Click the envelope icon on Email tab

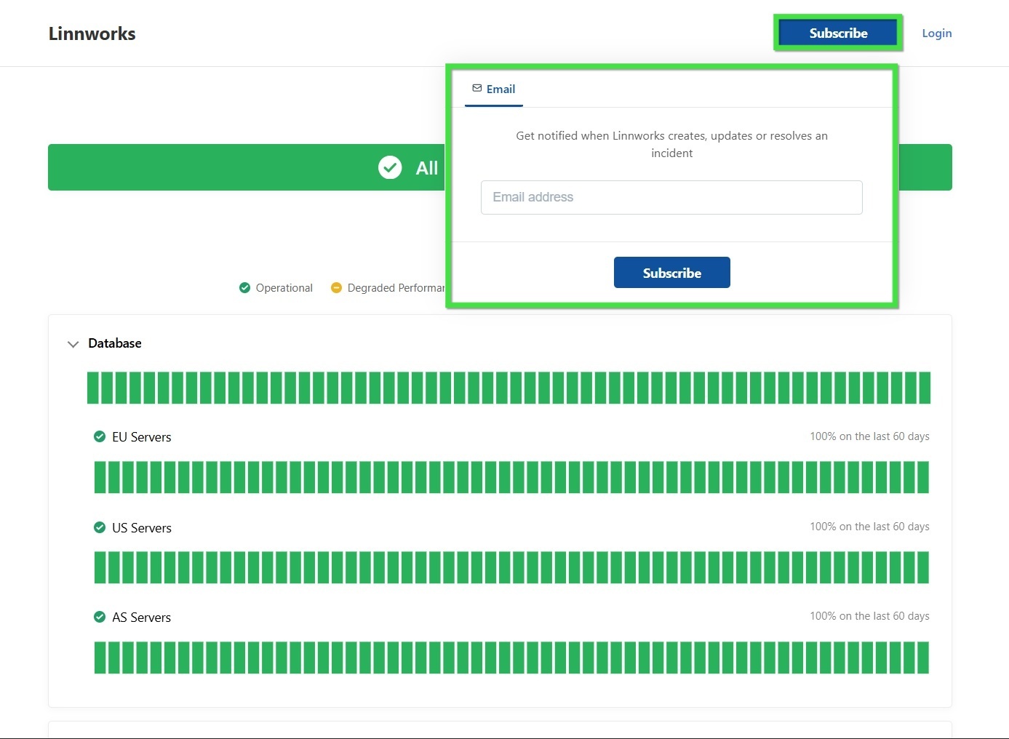pyautogui.click(x=477, y=88)
